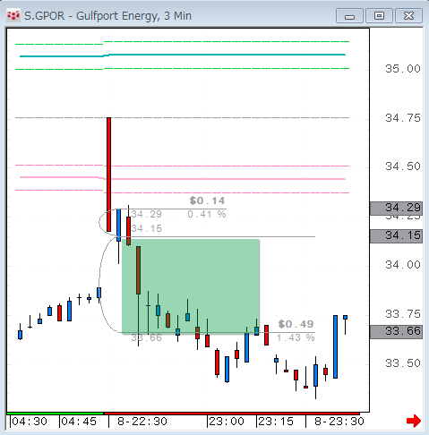
Task: Click the gray dashed 34.75 level line
Action: point(182,118)
